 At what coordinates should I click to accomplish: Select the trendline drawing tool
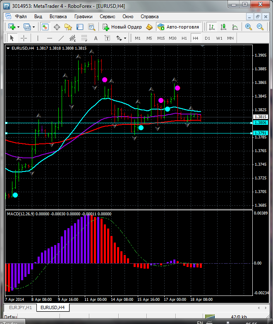(x=61, y=38)
